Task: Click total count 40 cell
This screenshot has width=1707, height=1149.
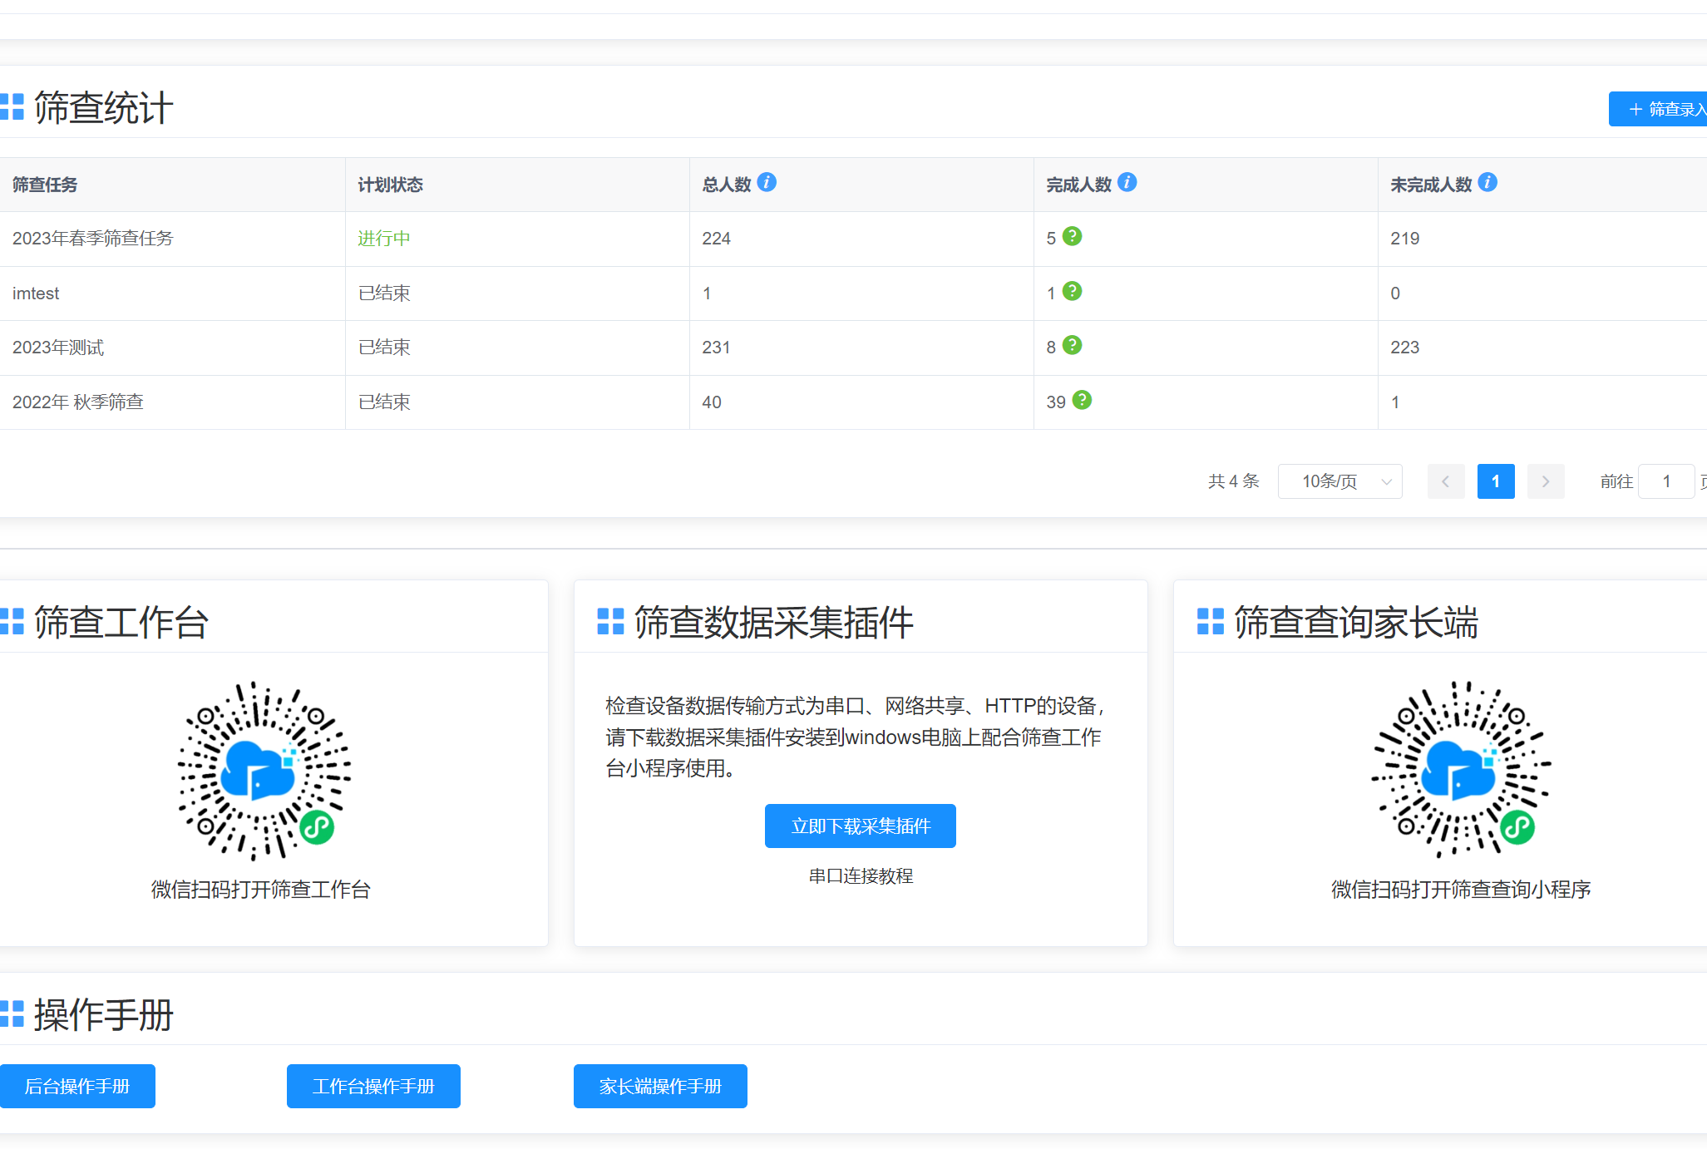Action: pos(861,402)
